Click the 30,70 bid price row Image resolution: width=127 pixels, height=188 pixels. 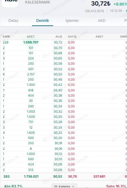(x=58, y=48)
